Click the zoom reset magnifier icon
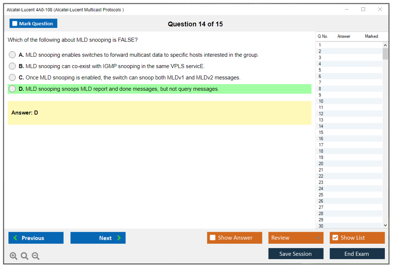 (25, 256)
